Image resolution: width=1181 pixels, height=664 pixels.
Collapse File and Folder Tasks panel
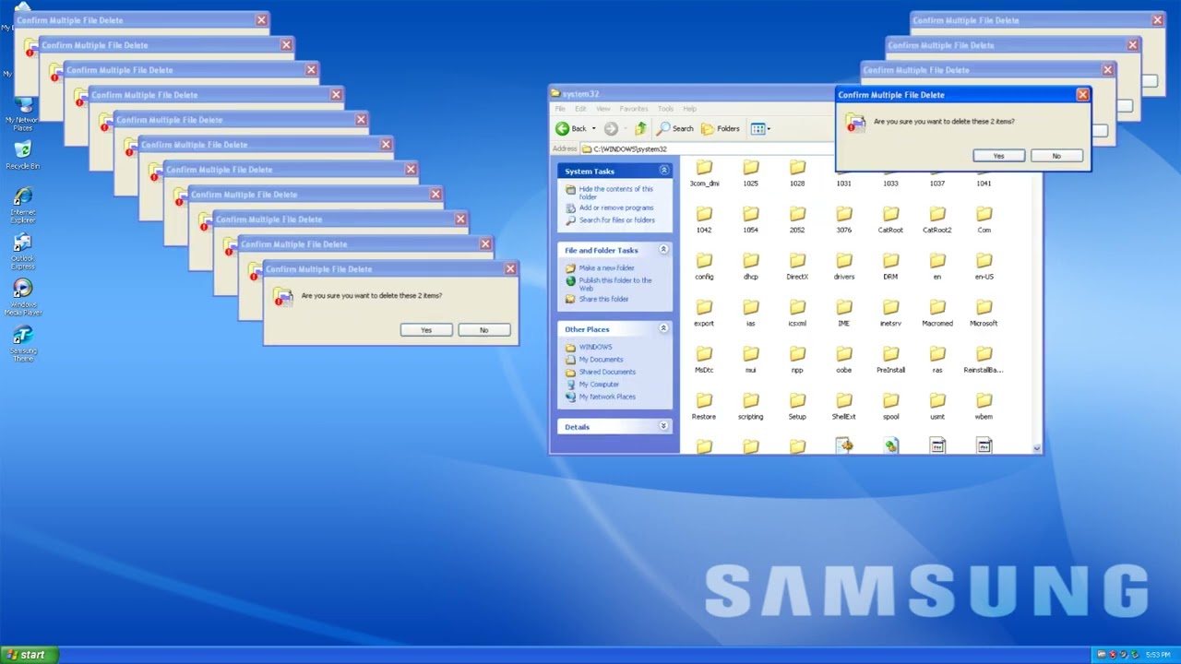(663, 250)
